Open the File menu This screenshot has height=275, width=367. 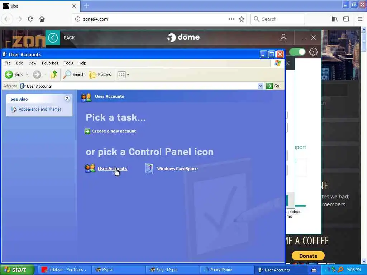tap(8, 63)
